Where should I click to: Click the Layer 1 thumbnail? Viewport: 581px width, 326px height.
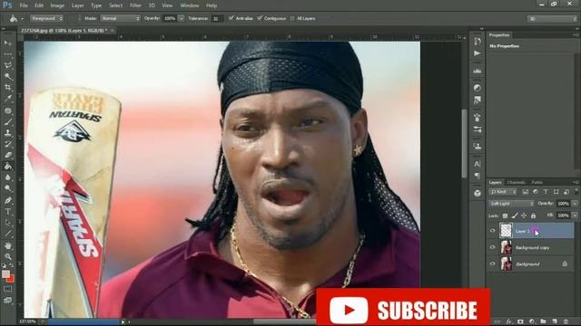pyautogui.click(x=507, y=230)
